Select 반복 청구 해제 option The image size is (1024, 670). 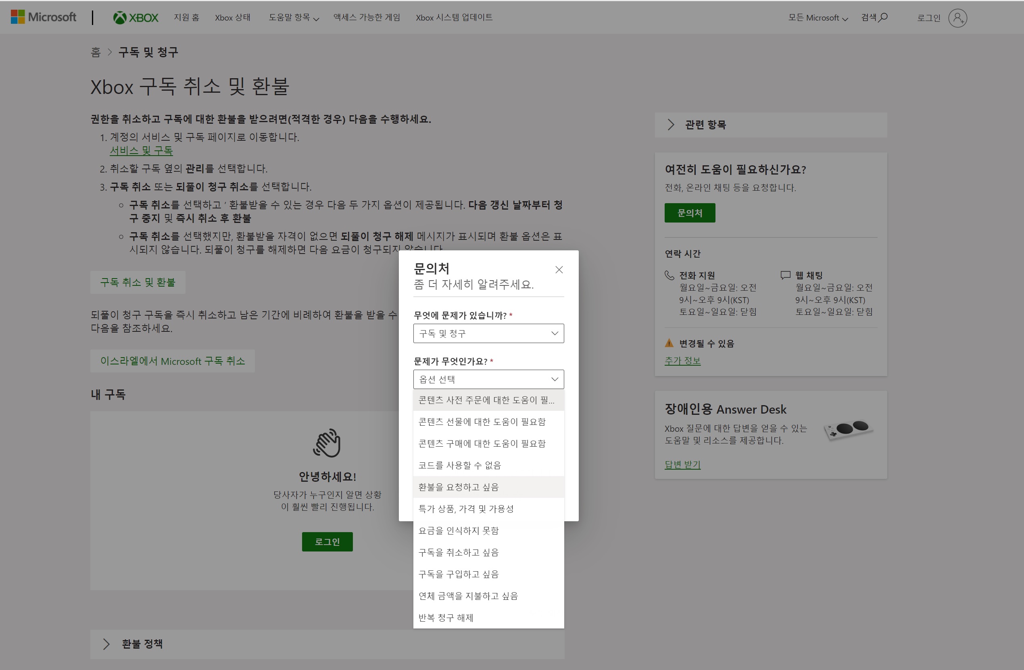click(x=488, y=618)
